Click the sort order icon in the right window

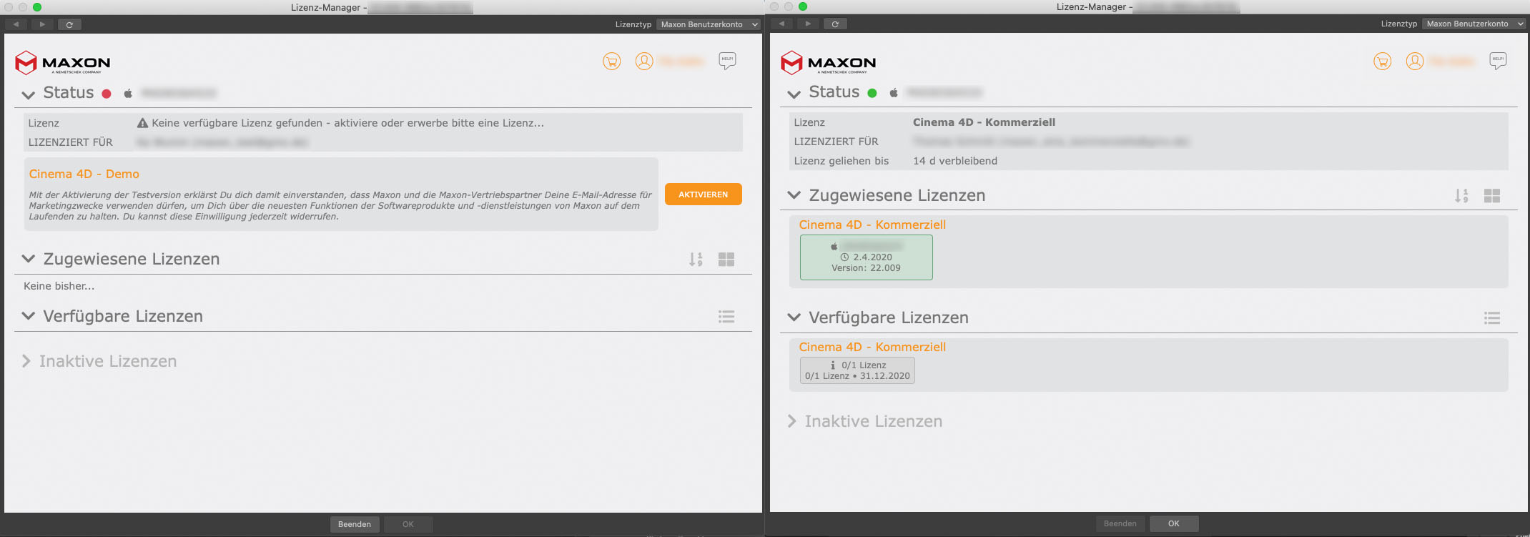(1461, 196)
